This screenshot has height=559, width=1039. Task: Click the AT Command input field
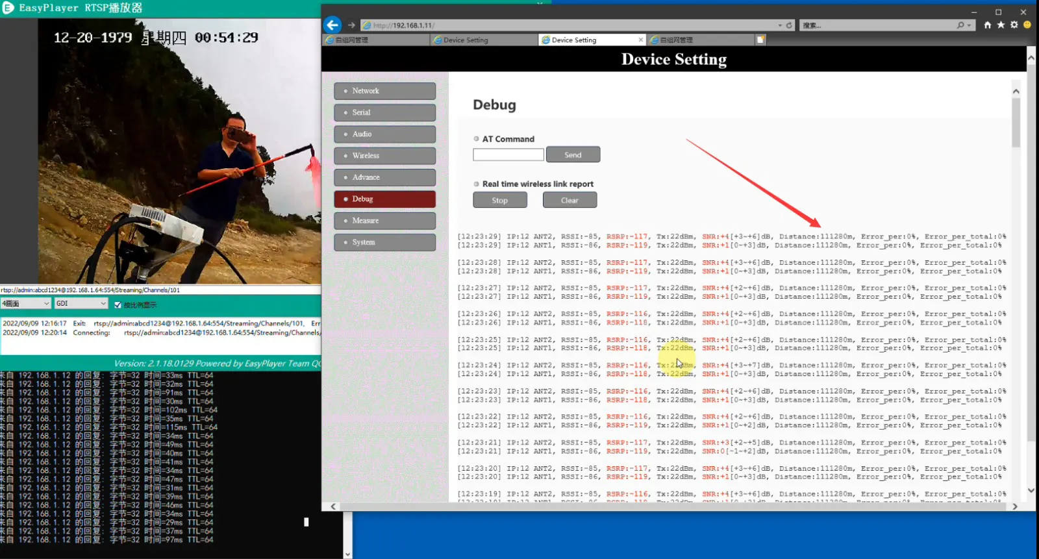[x=508, y=155]
